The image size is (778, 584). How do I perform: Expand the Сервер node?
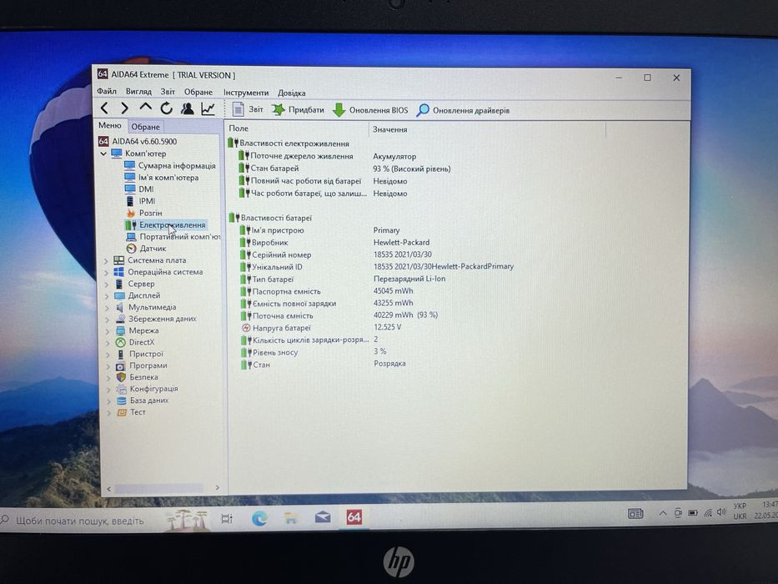pyautogui.click(x=107, y=284)
